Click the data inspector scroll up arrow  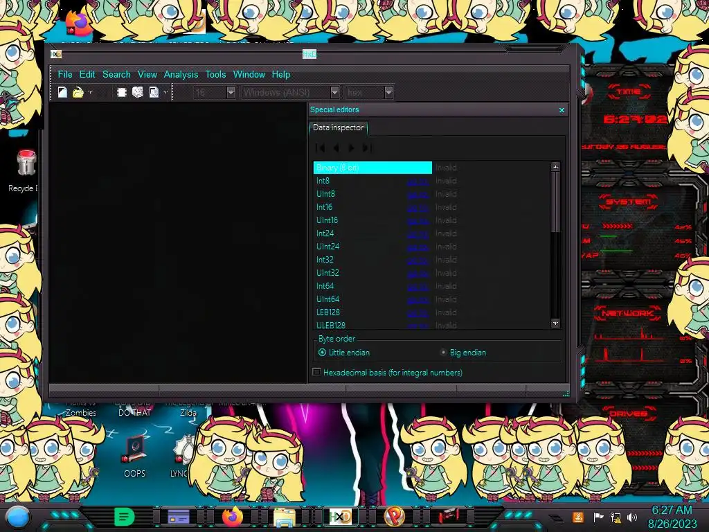(555, 167)
